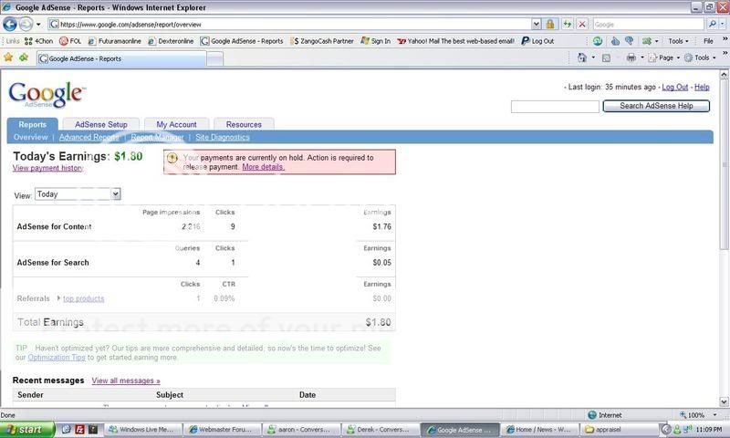Click the magnifier search icon
Image resolution: width=730 pixels, height=438 pixels.
tap(712, 25)
